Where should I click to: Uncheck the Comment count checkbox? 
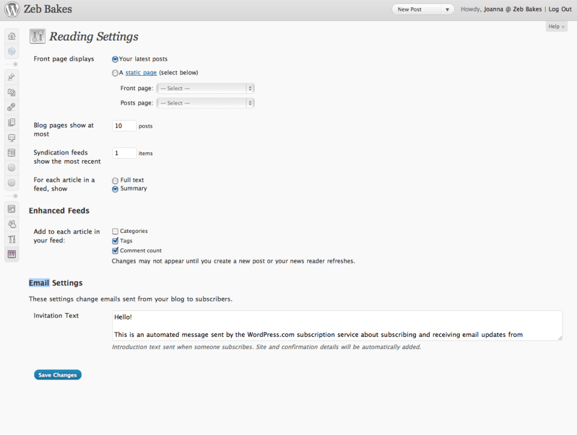[115, 250]
